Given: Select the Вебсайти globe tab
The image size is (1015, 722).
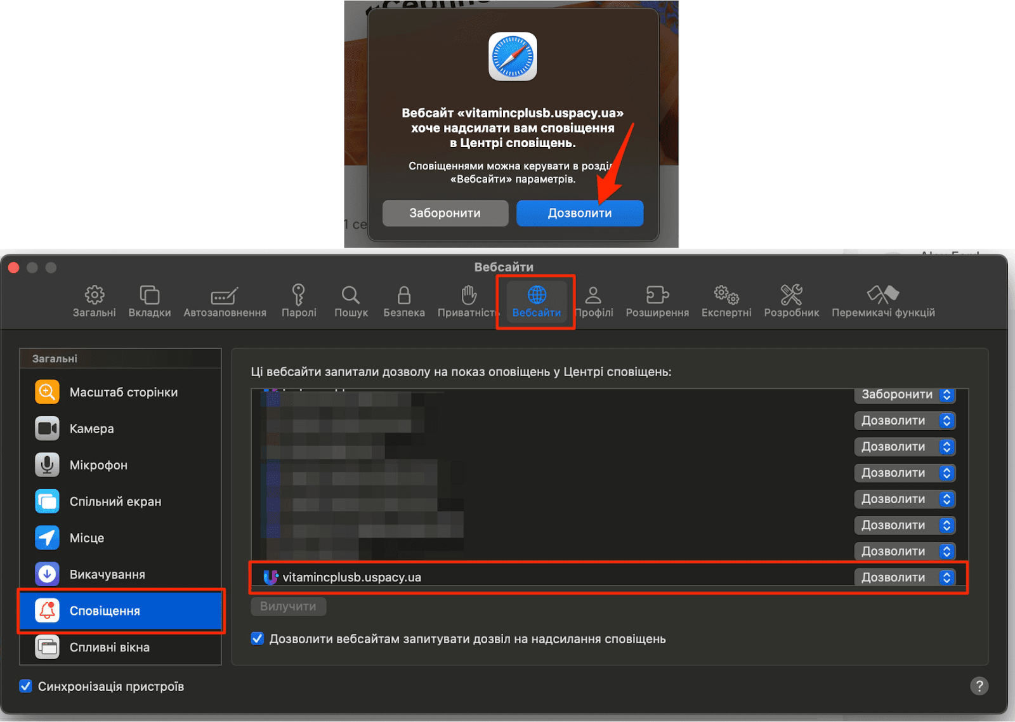Looking at the screenshot, I should (537, 301).
